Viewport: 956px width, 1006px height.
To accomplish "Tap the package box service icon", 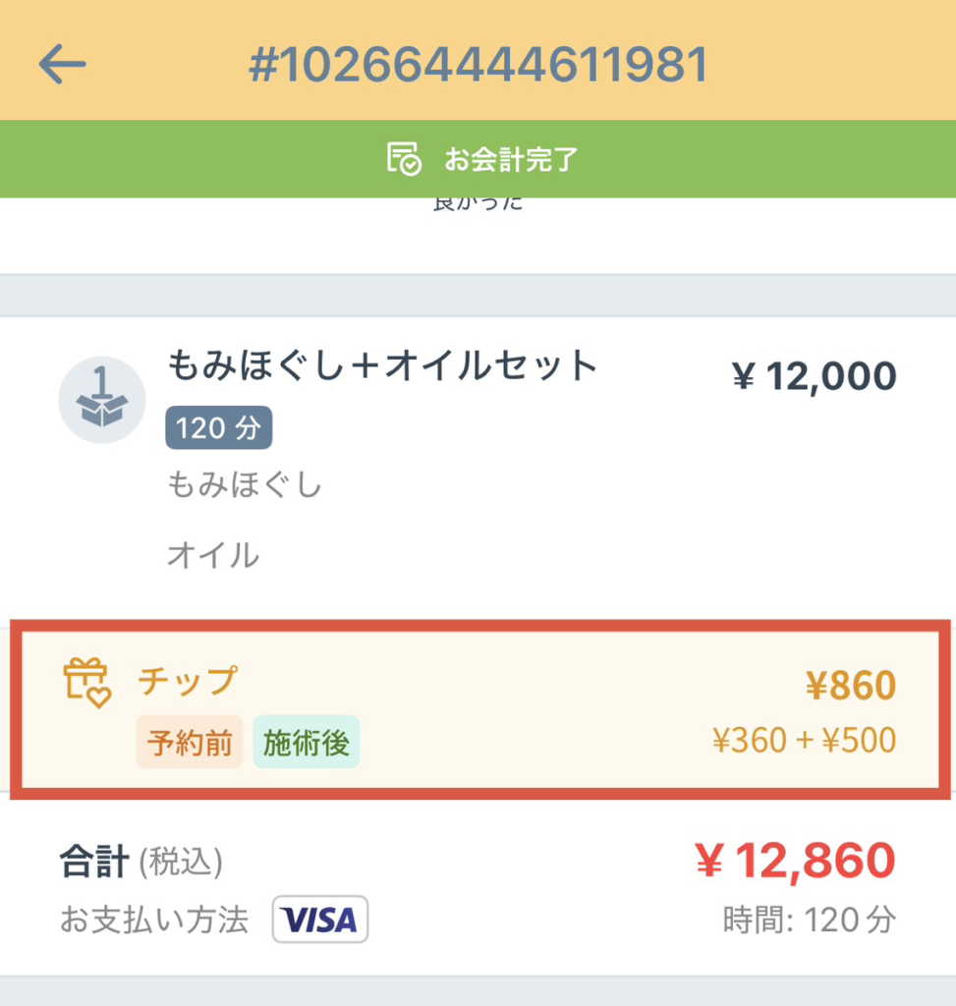I will pos(102,400).
